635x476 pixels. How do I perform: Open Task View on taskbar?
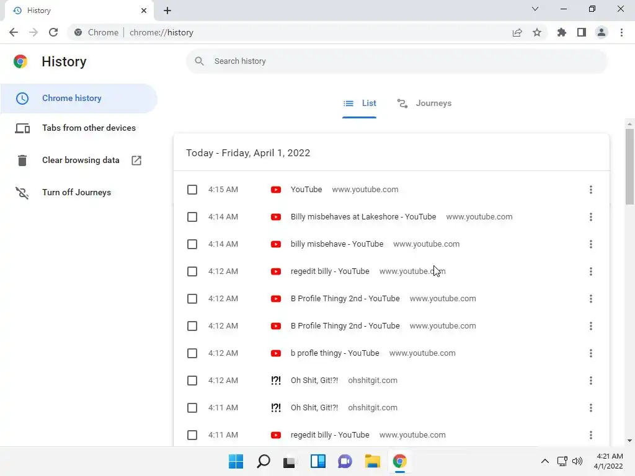289,461
